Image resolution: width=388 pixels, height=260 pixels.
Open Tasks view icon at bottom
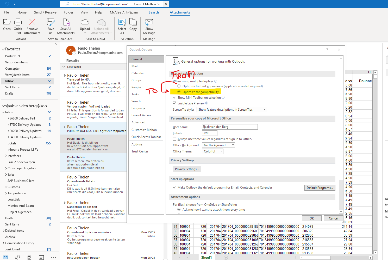pos(29,257)
